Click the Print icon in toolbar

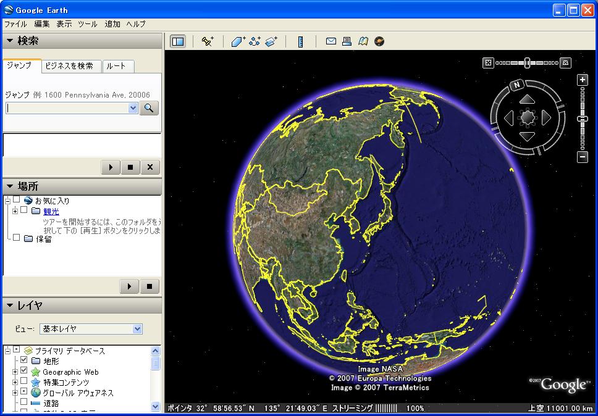pos(347,41)
